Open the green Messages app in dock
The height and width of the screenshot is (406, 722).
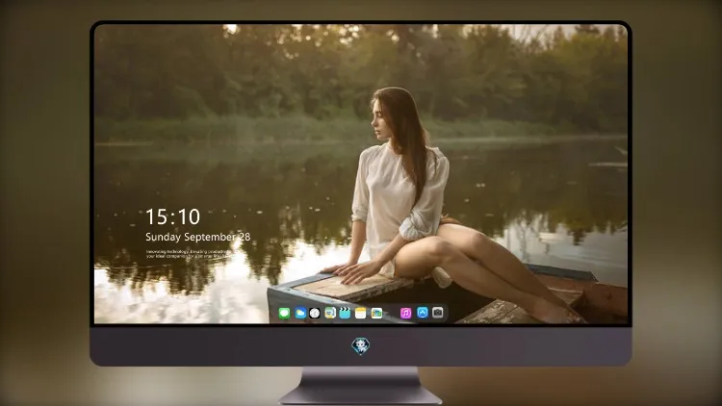(x=284, y=314)
